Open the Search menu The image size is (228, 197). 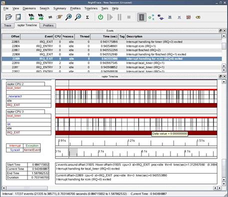pyautogui.click(x=44, y=8)
